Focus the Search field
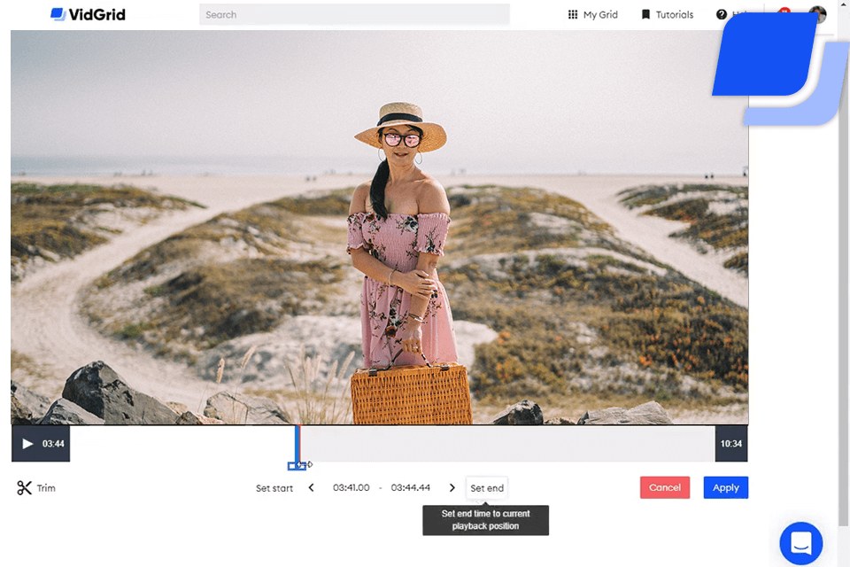 point(354,15)
